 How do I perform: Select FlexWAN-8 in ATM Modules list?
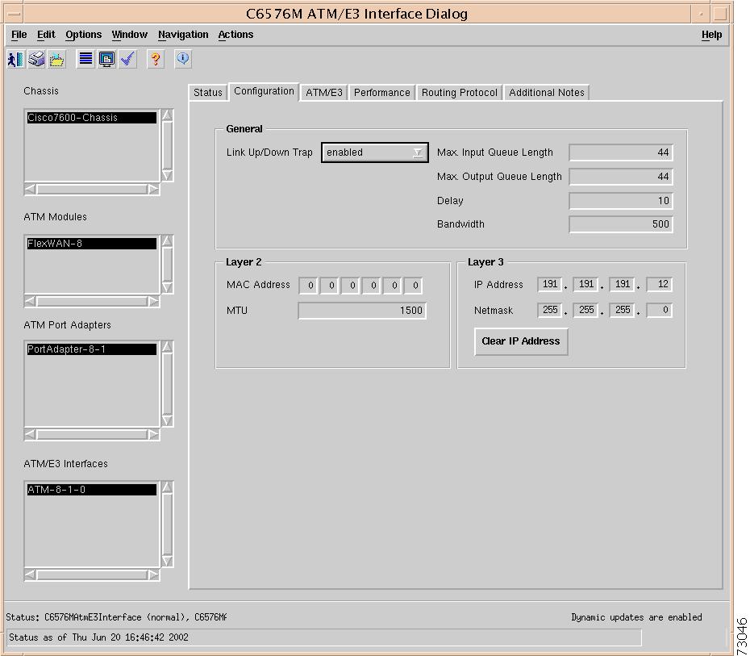coord(91,244)
